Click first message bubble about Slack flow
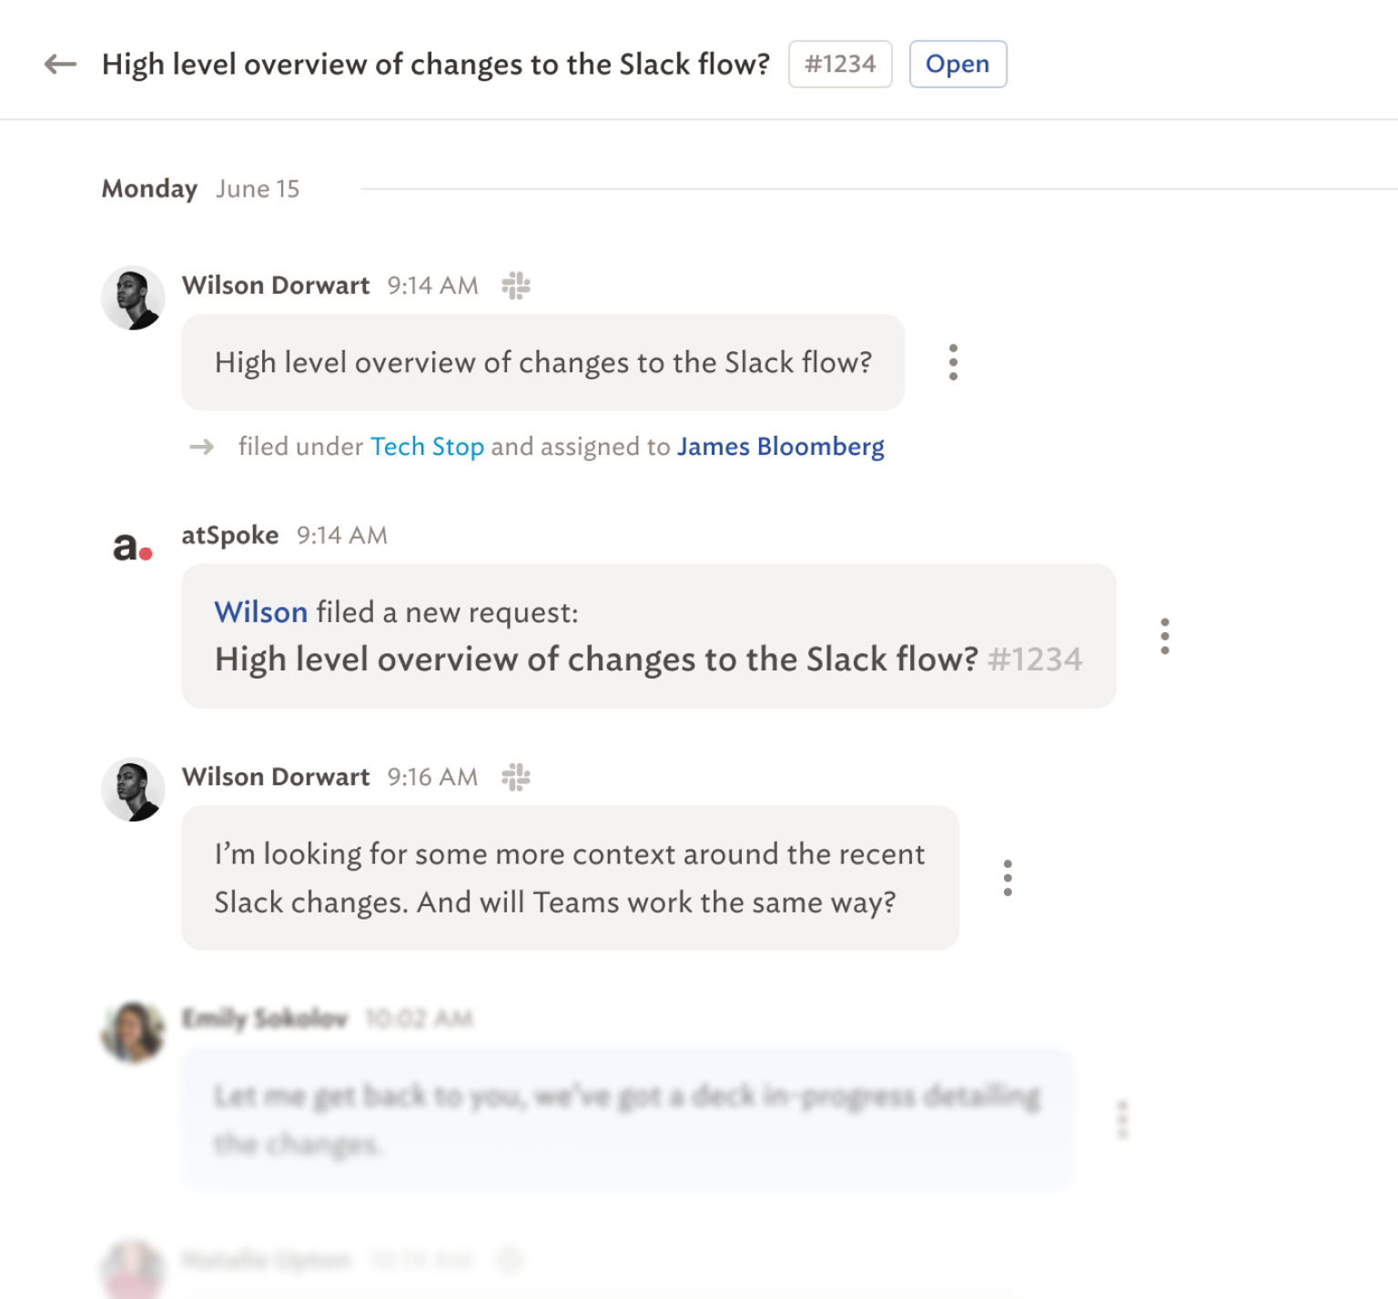This screenshot has height=1299, width=1398. pyautogui.click(x=543, y=362)
